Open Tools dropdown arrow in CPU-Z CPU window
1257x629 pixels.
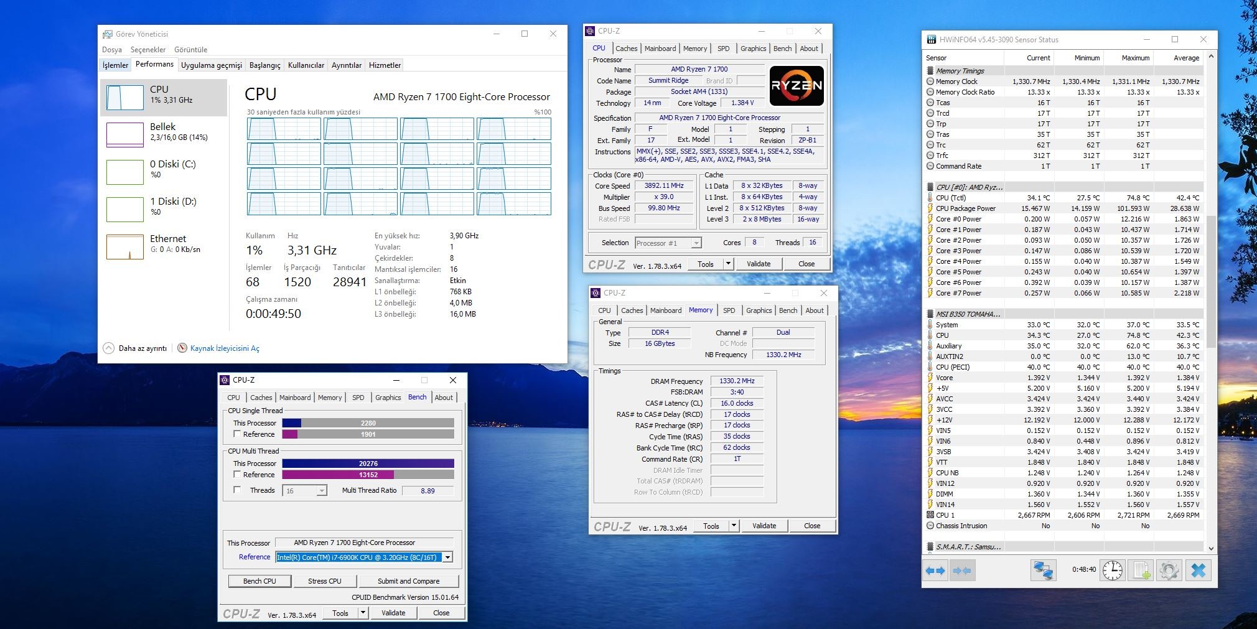pos(728,264)
